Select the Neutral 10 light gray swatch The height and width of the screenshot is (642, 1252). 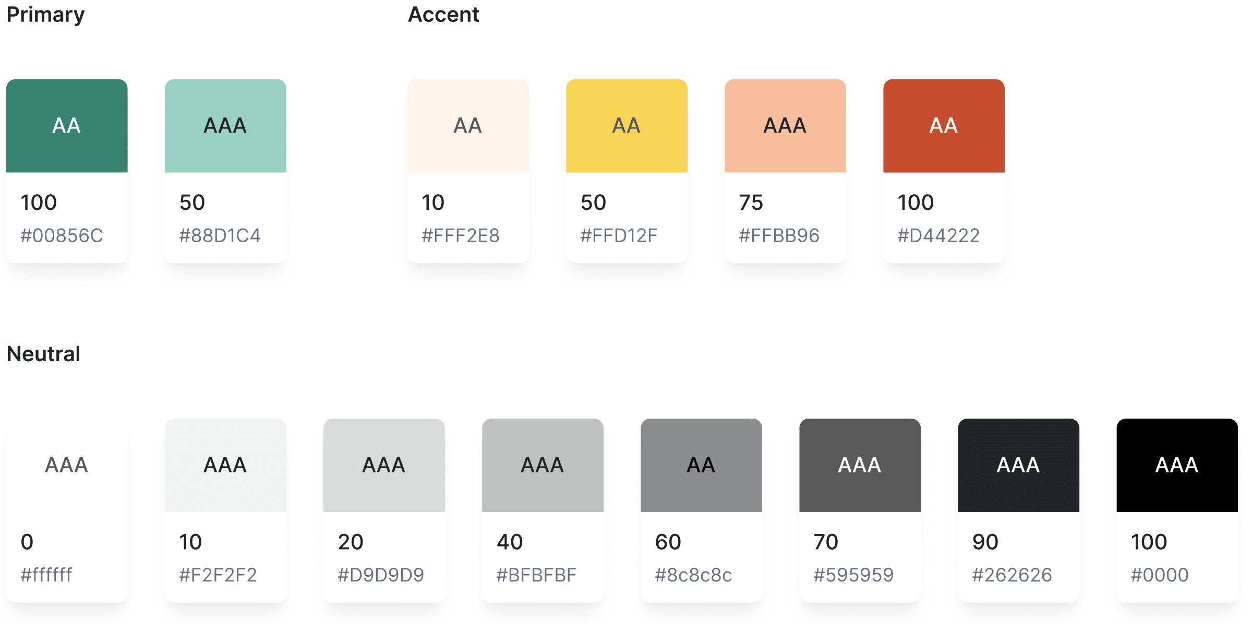tap(225, 465)
